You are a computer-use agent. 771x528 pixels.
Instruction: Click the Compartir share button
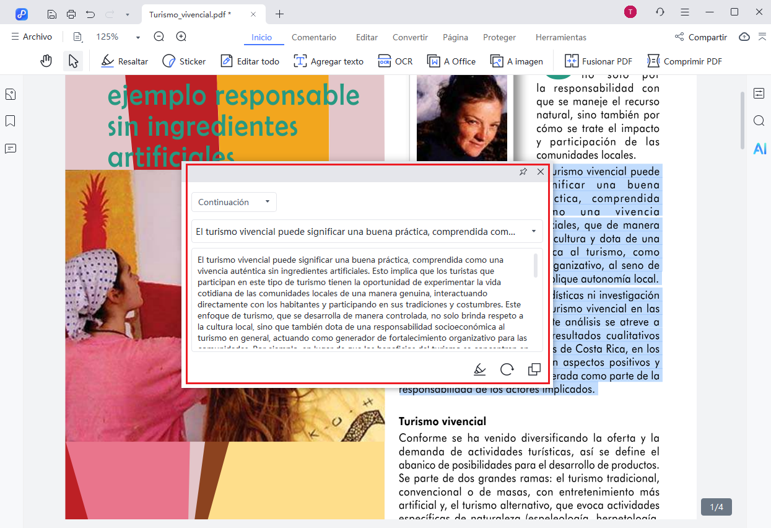[x=701, y=37]
